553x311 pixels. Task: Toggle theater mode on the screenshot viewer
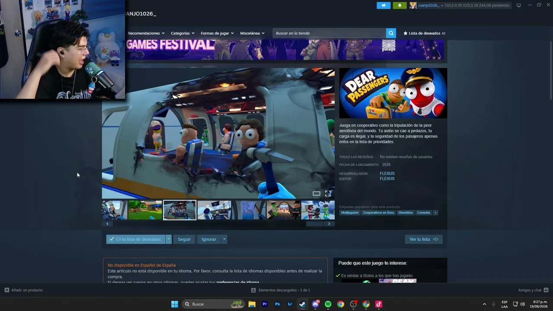pyautogui.click(x=316, y=194)
